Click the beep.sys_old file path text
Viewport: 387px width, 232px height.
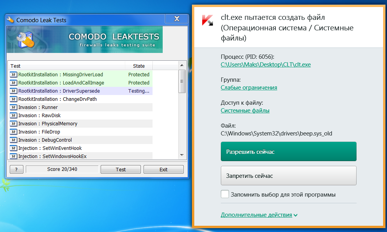(x=277, y=134)
